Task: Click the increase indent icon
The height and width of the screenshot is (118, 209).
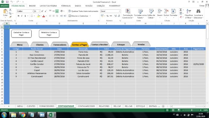Action: click(x=65, y=16)
